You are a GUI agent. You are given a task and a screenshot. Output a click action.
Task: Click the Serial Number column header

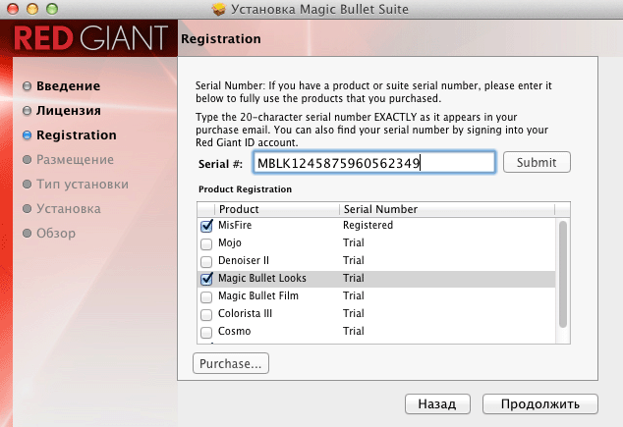point(447,209)
